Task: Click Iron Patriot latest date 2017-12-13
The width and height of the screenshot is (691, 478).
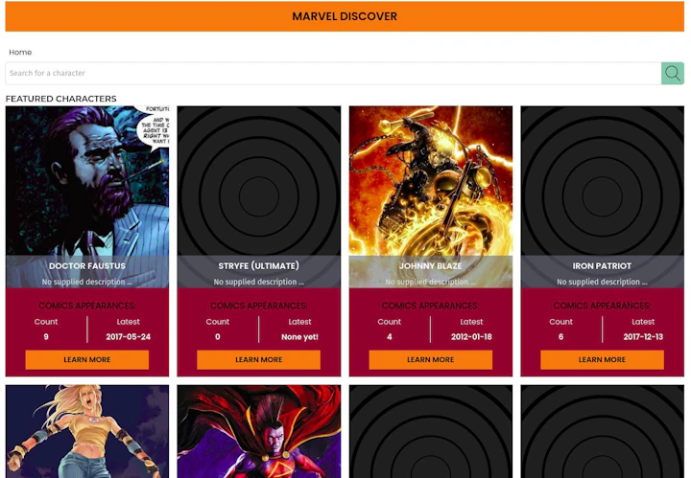Action: pyautogui.click(x=643, y=337)
